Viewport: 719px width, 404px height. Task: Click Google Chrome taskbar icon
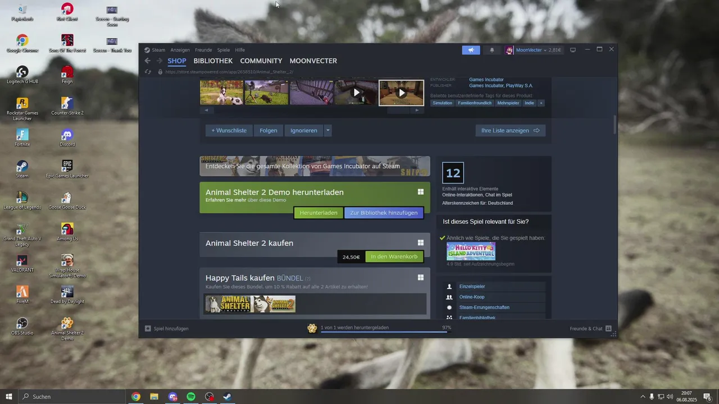coord(136,397)
